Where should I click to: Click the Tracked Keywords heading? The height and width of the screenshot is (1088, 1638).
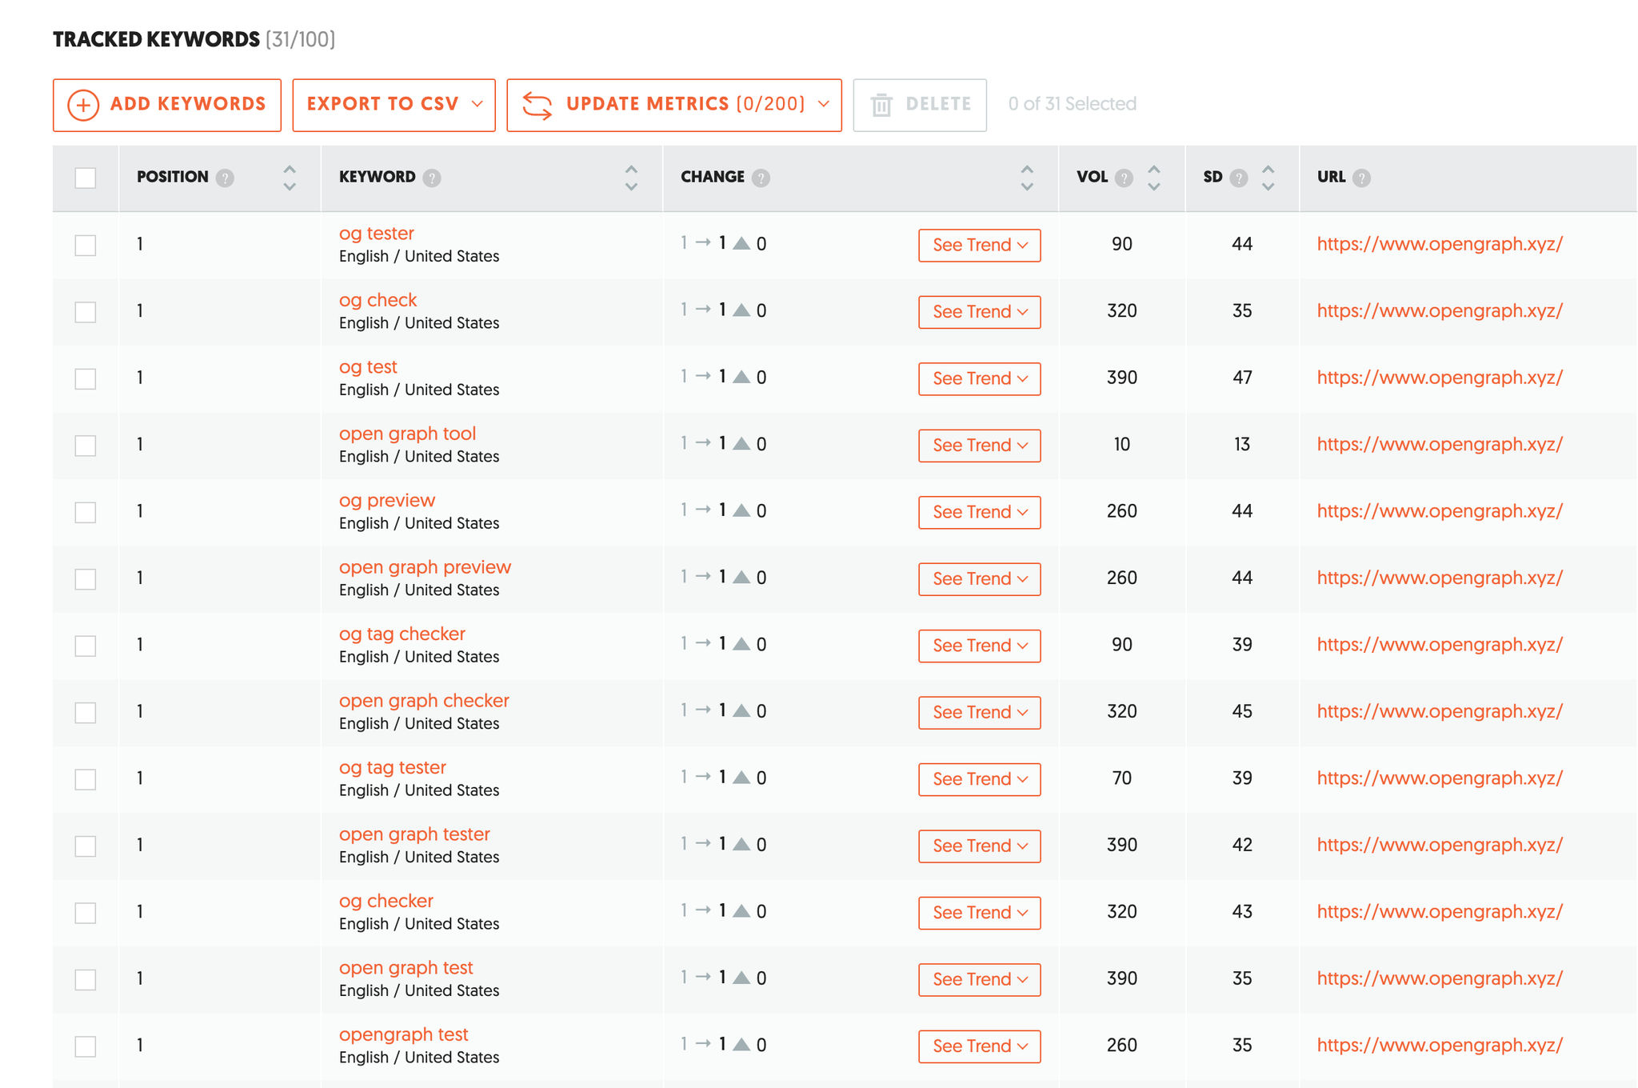157,39
